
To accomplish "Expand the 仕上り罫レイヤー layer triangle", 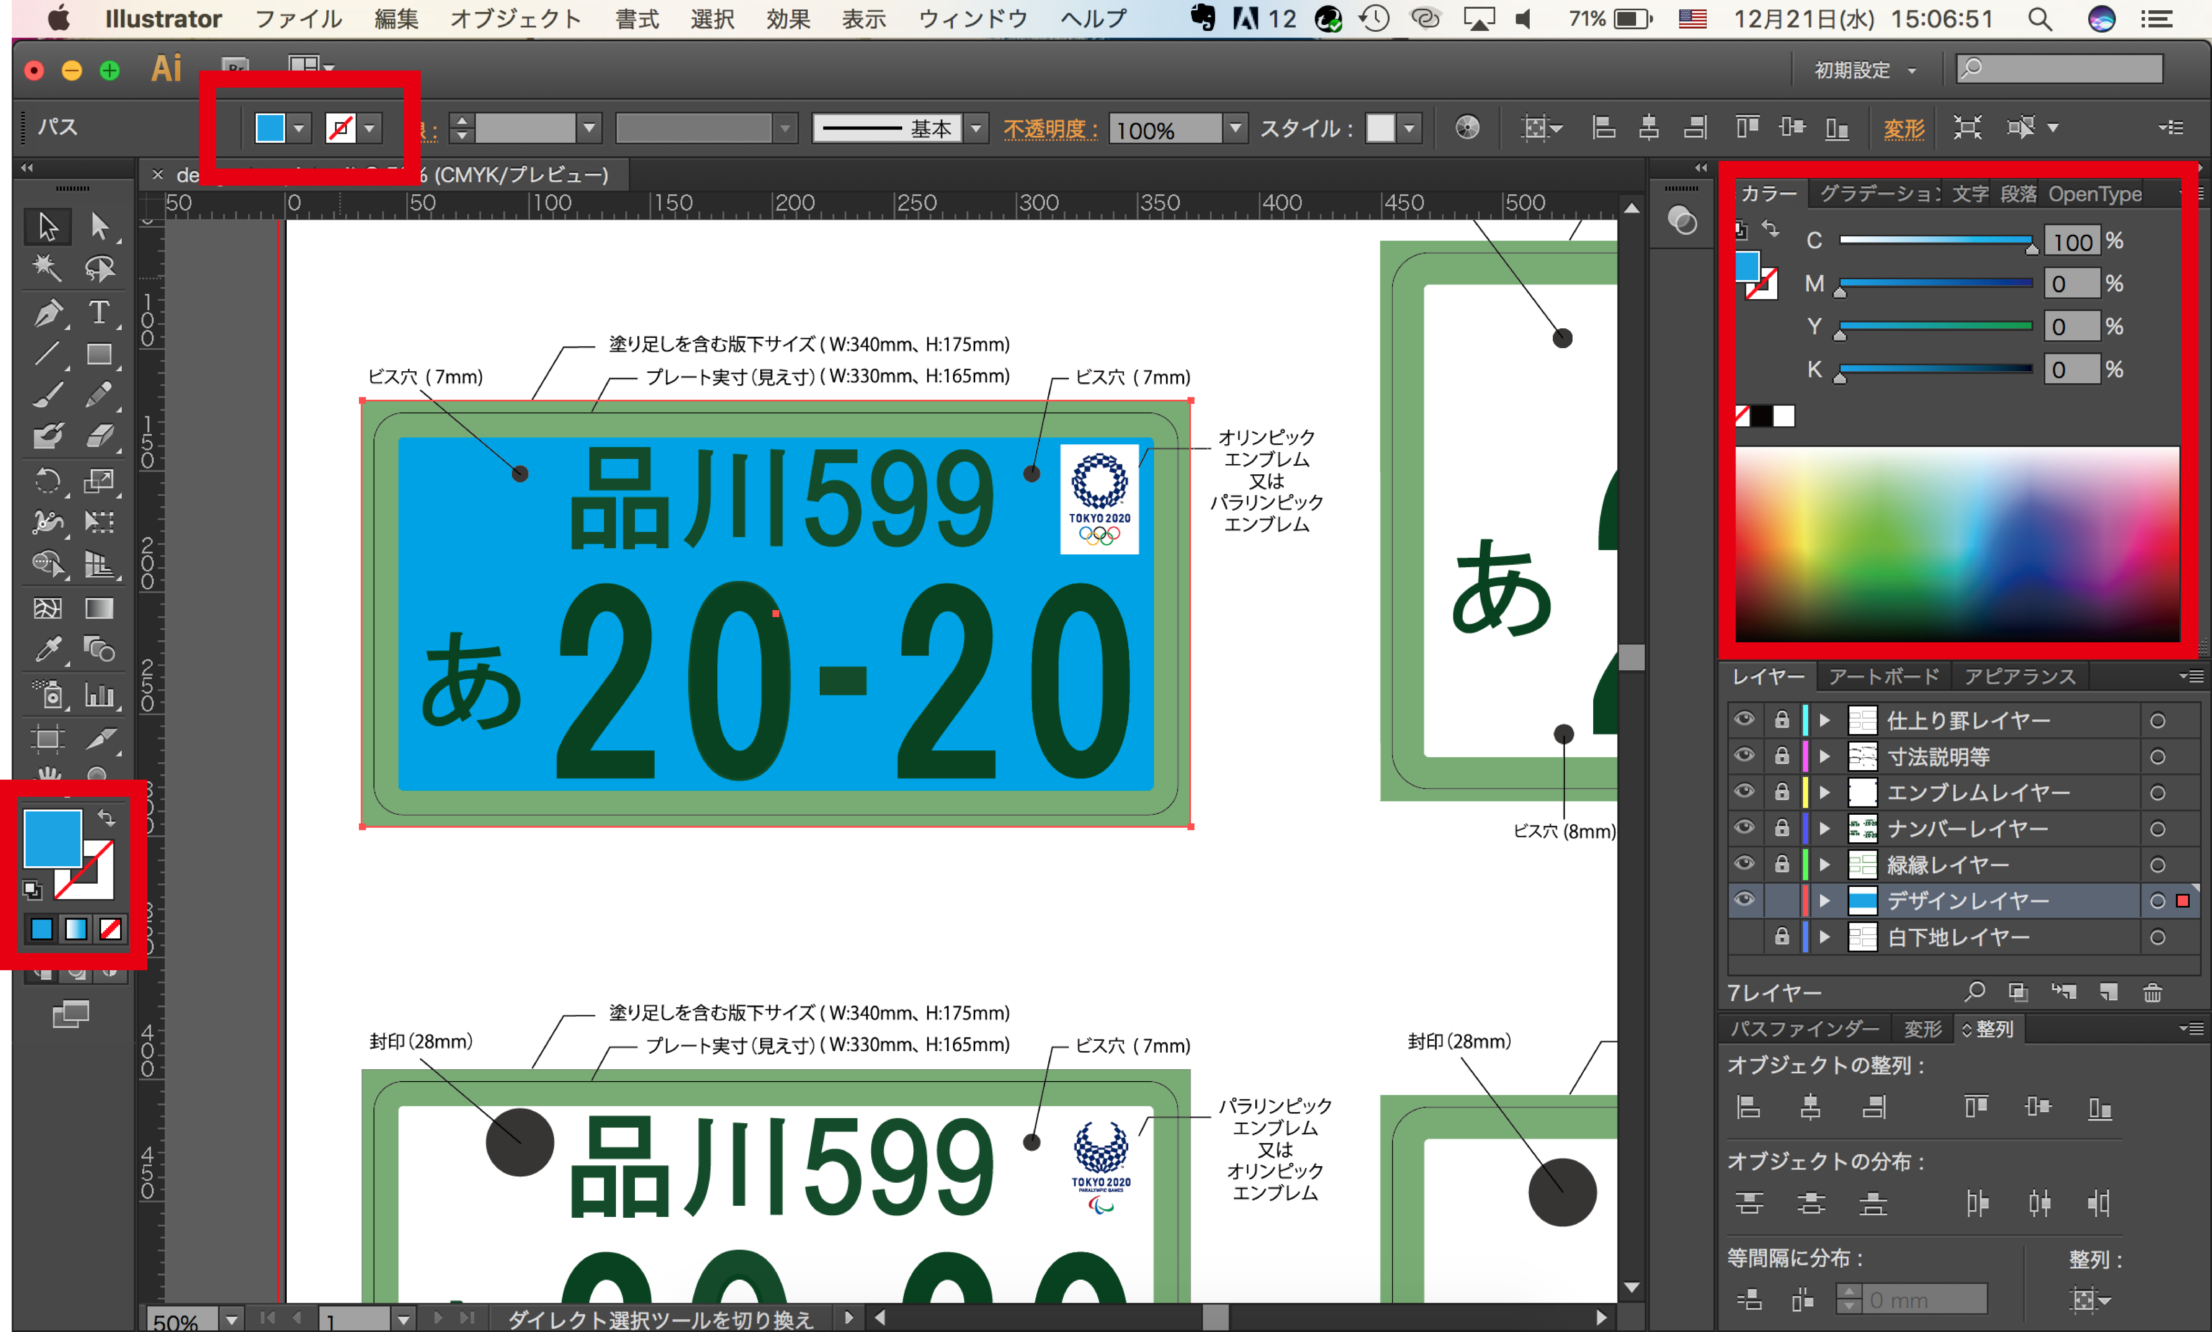I will [x=1824, y=720].
